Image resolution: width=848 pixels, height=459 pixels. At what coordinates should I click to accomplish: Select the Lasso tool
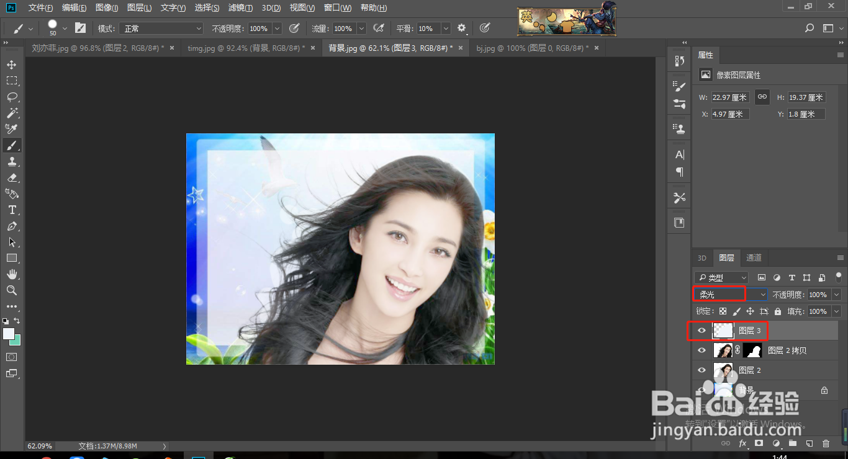12,97
